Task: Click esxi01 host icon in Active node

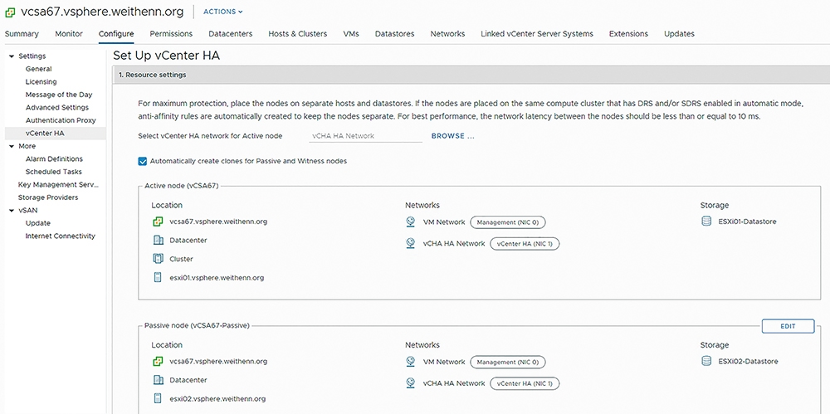Action: 157,277
